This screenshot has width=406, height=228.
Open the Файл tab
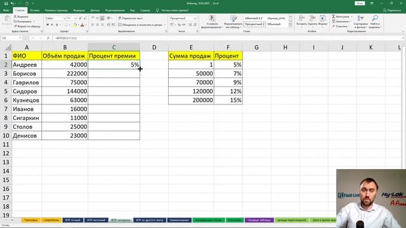[6, 10]
